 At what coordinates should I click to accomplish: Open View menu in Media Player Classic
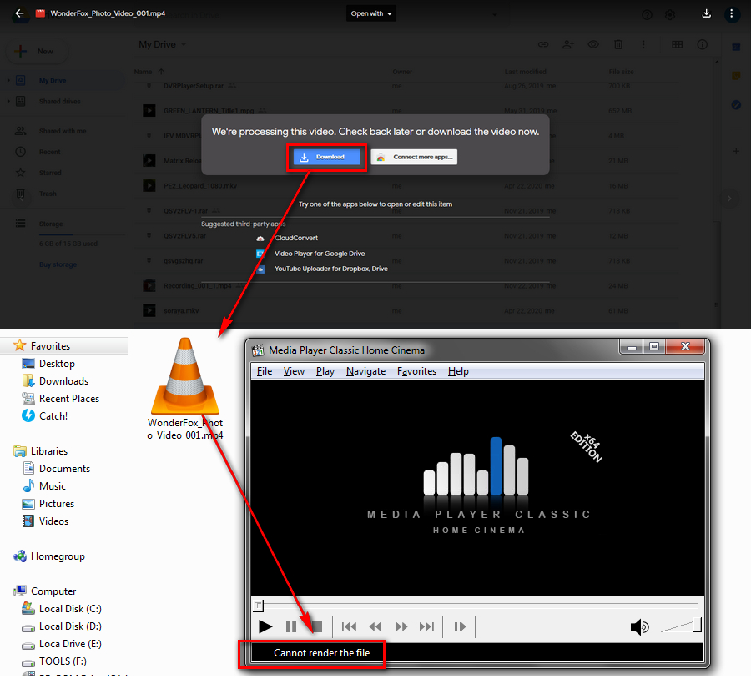294,371
